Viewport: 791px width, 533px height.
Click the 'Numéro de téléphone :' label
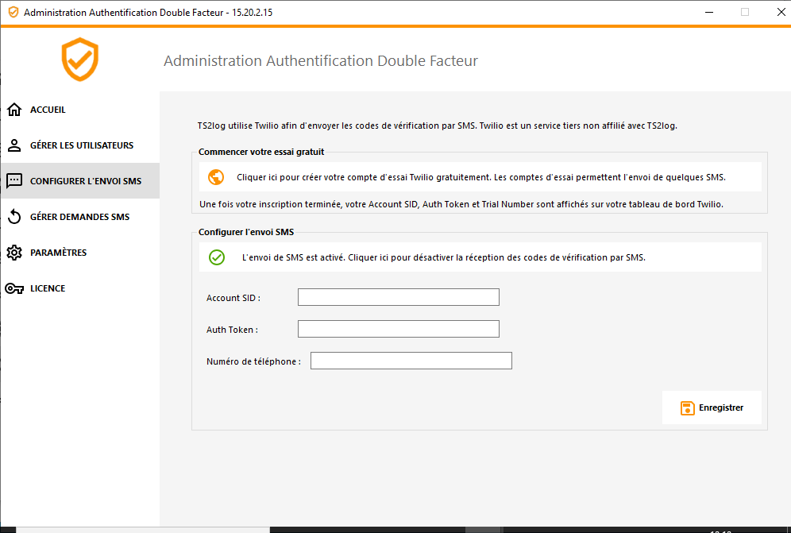254,362
